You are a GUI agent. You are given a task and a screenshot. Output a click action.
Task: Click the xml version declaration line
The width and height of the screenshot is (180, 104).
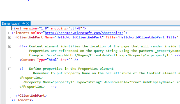[x=49, y=28]
